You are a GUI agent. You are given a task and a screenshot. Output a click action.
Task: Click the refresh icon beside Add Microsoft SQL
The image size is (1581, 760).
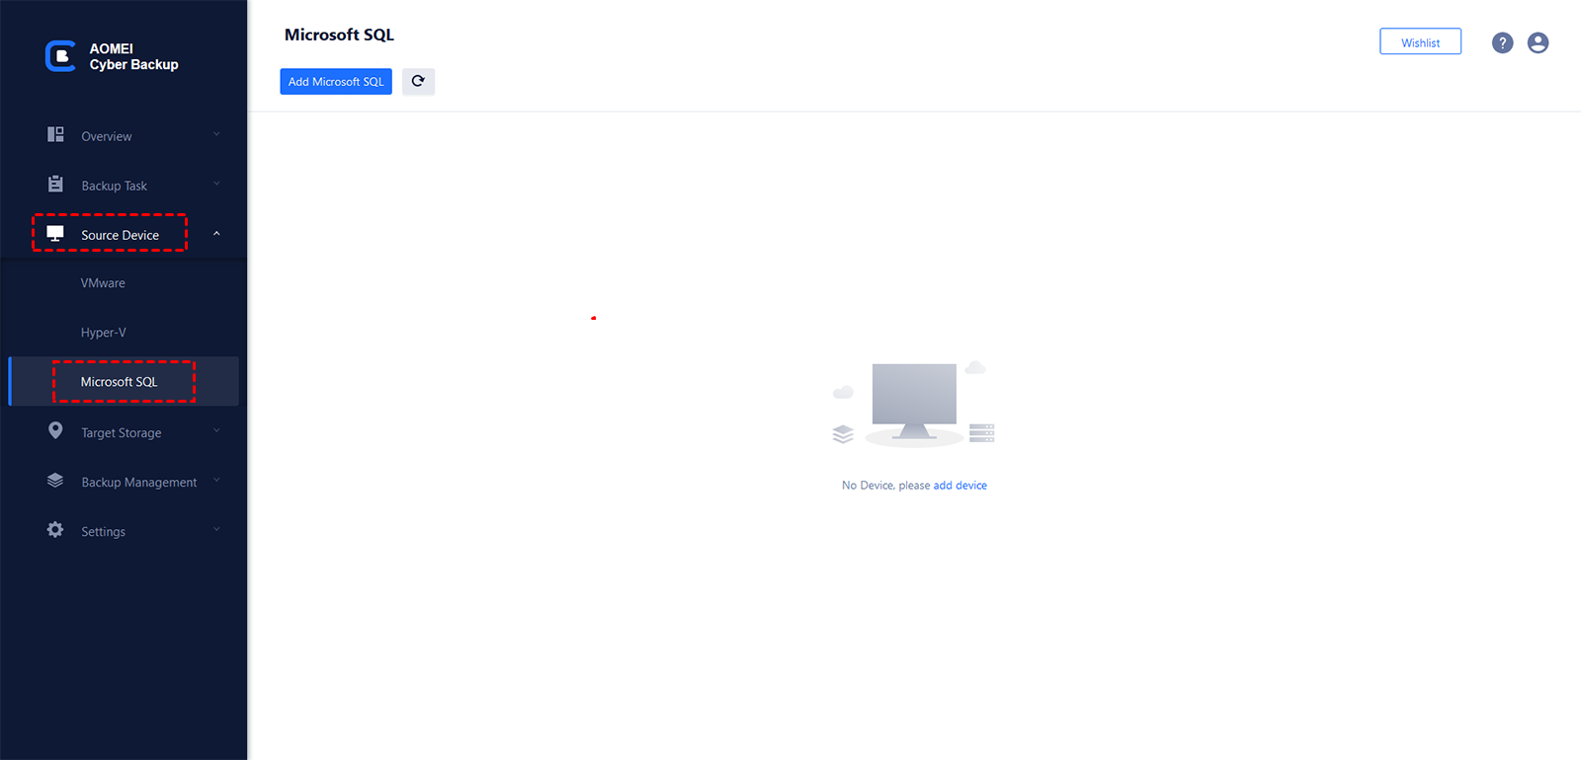[418, 81]
